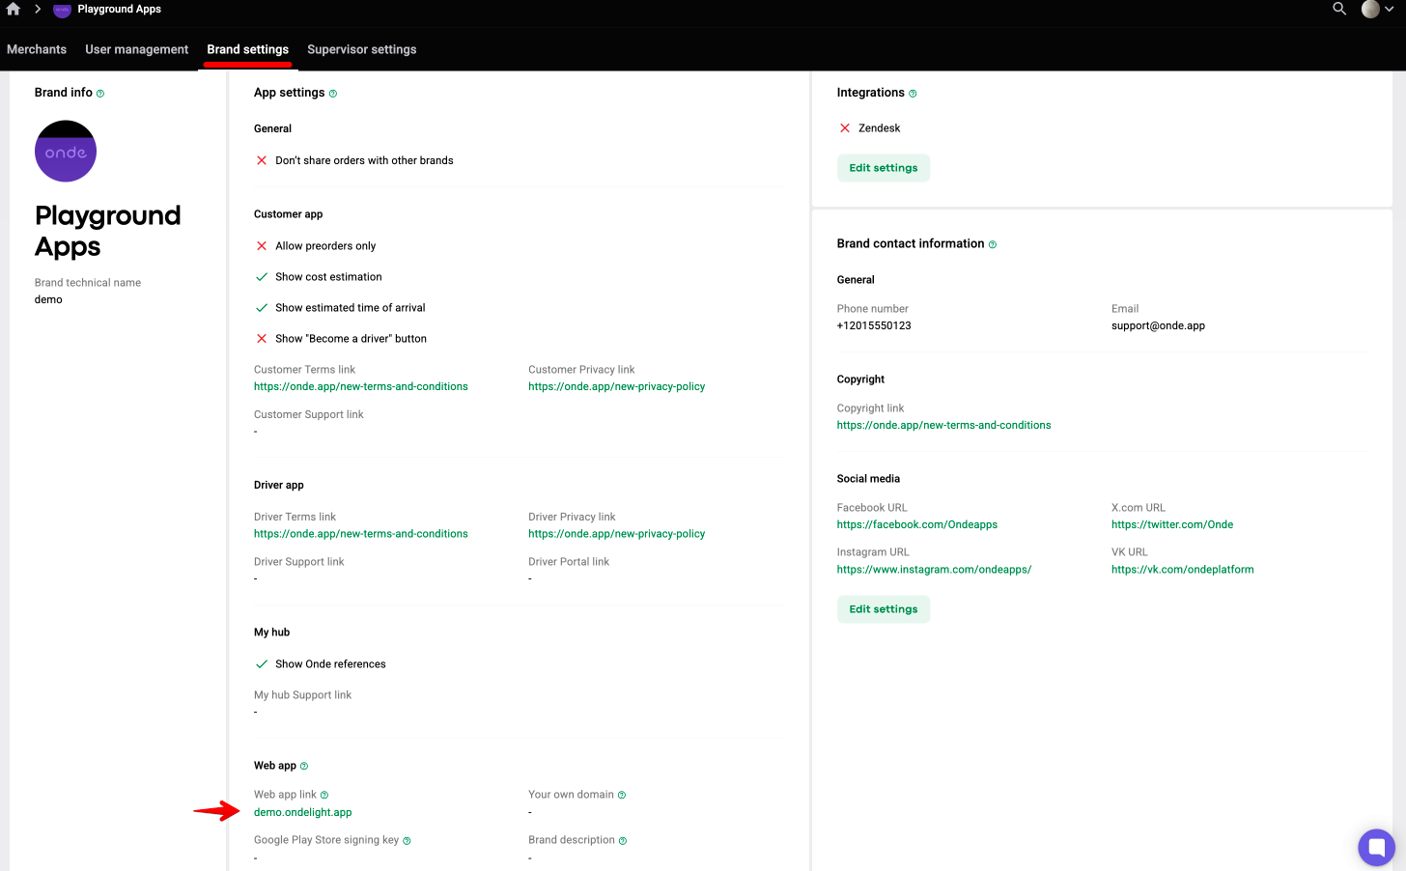Switch to the User management tab

click(x=136, y=49)
